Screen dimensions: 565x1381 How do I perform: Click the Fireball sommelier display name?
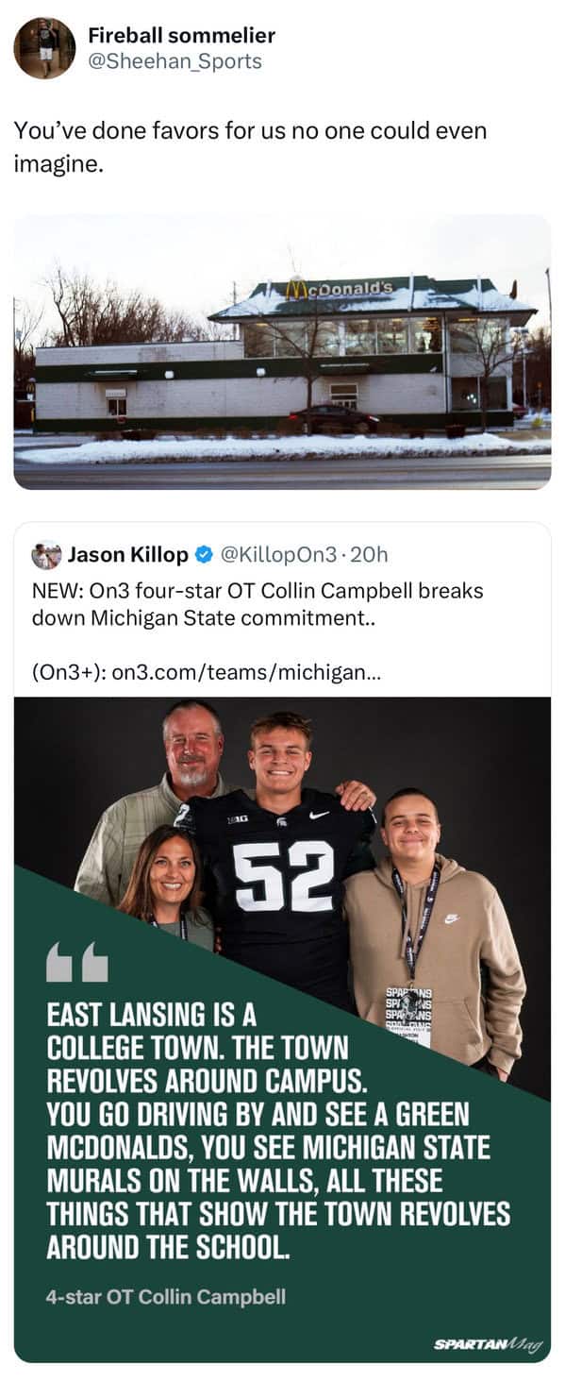click(x=181, y=36)
